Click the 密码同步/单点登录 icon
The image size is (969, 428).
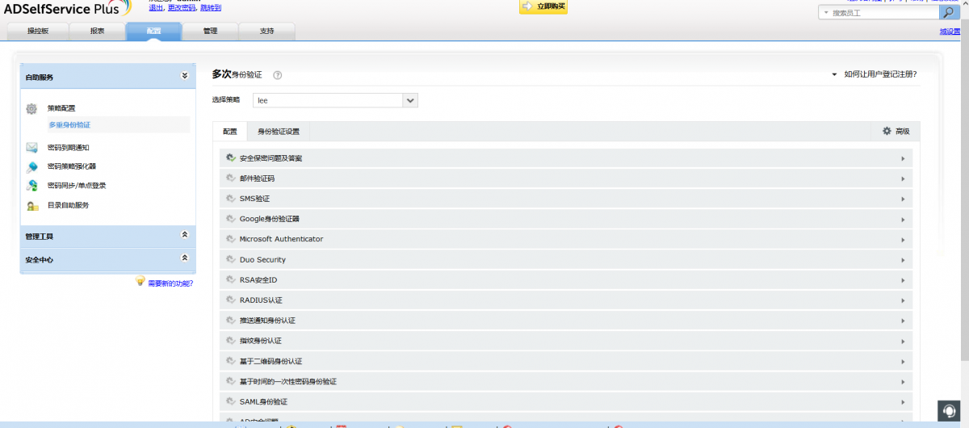(x=31, y=186)
